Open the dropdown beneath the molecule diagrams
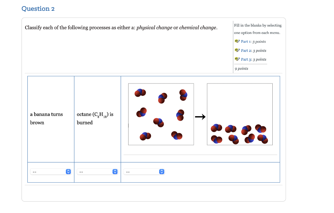Image resolution: width=334 pixels, height=213 pixels. tap(144, 171)
